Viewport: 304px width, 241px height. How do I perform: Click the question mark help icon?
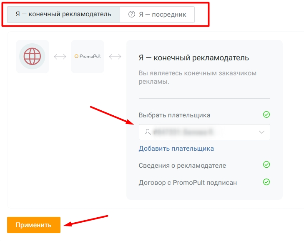132,14
